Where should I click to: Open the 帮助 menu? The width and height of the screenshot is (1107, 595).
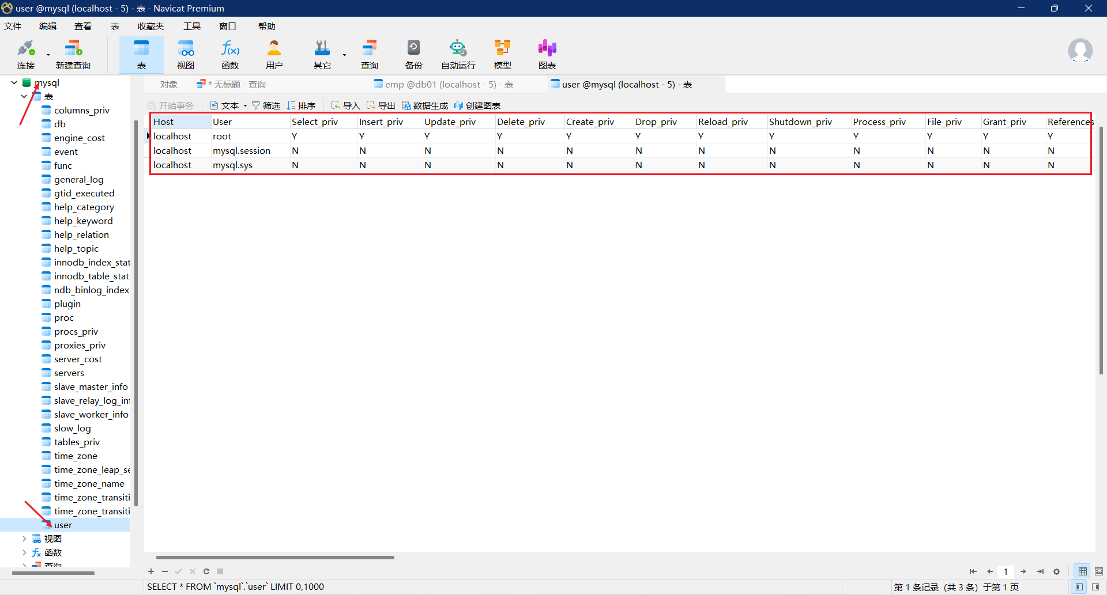[267, 26]
